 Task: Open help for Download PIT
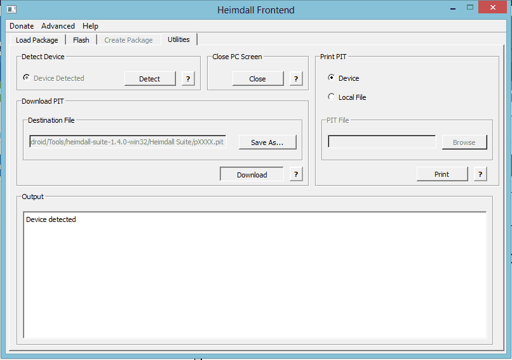coord(296,174)
